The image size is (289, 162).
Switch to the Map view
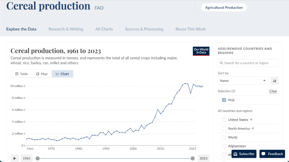[41, 74]
